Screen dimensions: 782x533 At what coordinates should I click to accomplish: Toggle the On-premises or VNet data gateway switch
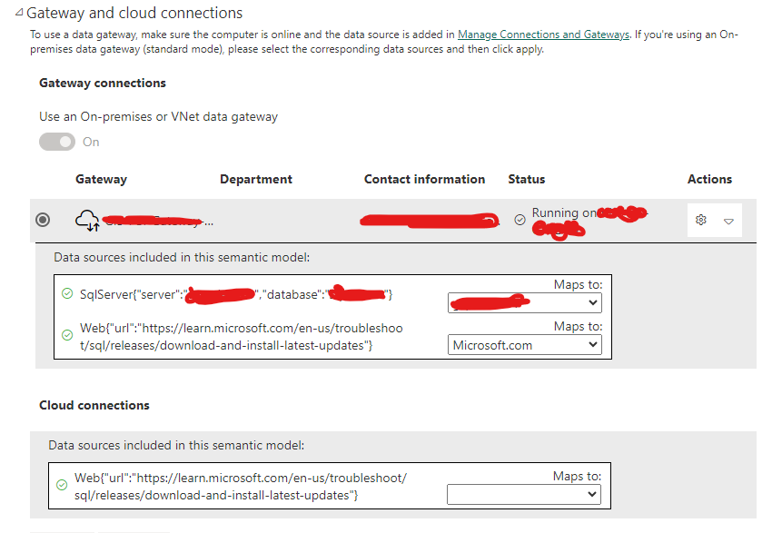point(57,142)
